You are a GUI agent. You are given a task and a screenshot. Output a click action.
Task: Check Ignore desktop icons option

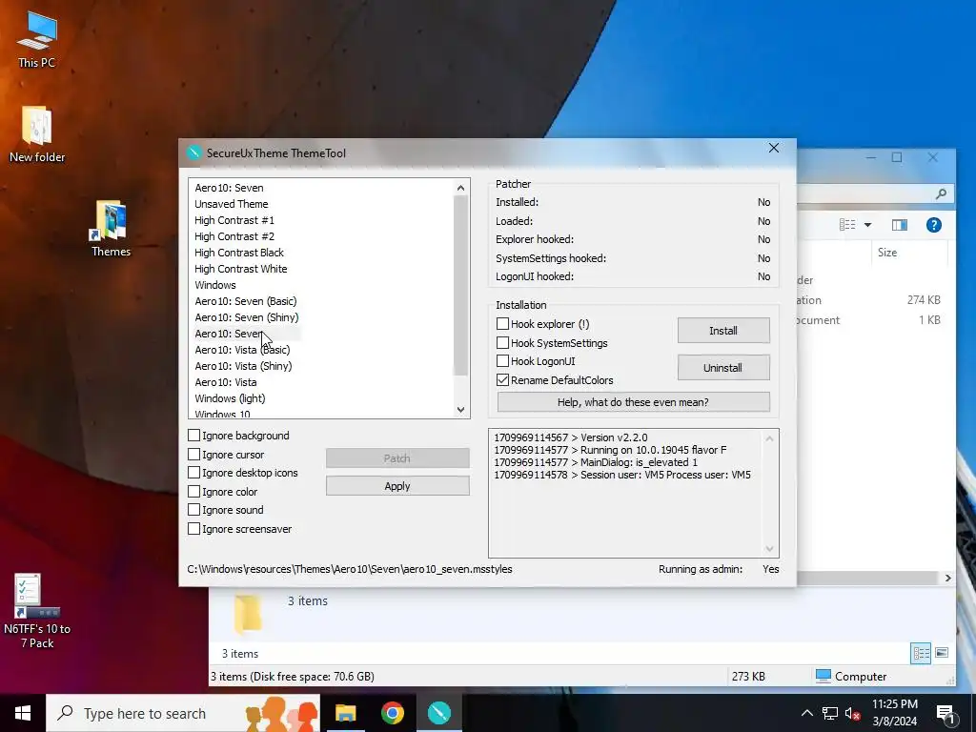(194, 473)
